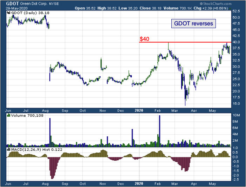Click the -2.5 MACD axis label
Screen dimensions: 246x187
(235, 180)
